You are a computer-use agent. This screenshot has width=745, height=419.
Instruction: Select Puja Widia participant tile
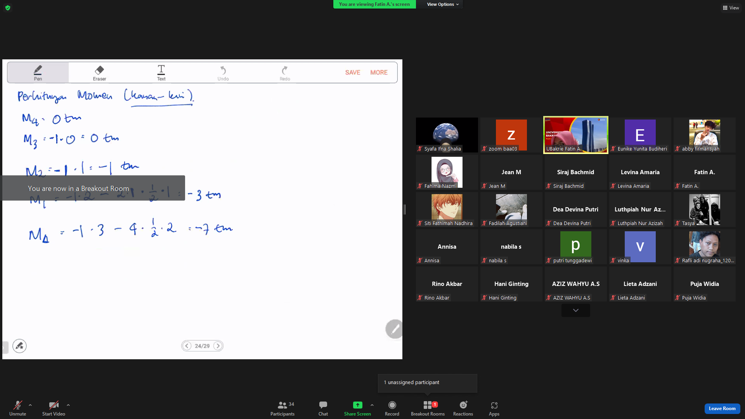[x=705, y=284]
